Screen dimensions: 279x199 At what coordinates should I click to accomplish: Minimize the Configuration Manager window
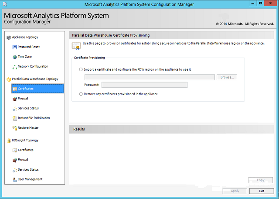pyautogui.click(x=253, y=3)
